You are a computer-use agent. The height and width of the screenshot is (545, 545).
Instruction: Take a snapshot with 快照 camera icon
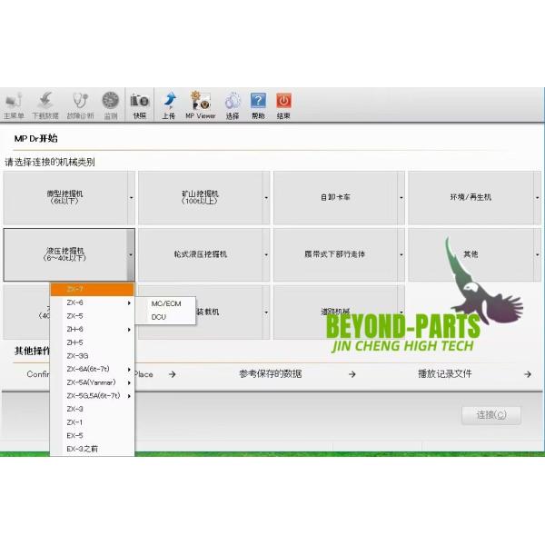point(139,105)
